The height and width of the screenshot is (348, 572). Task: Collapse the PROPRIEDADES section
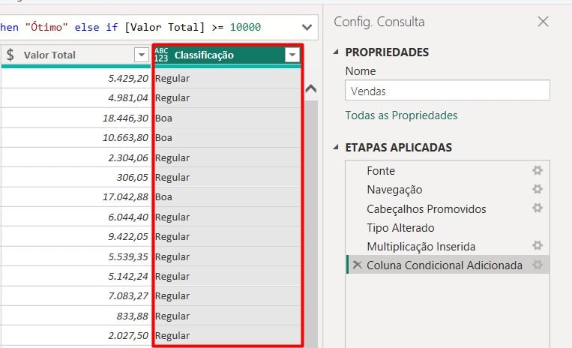[x=336, y=52]
